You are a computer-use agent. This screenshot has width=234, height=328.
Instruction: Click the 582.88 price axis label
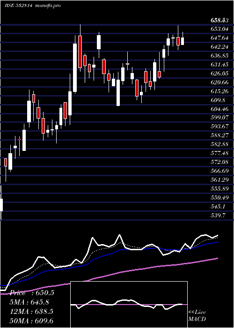(x=219, y=144)
